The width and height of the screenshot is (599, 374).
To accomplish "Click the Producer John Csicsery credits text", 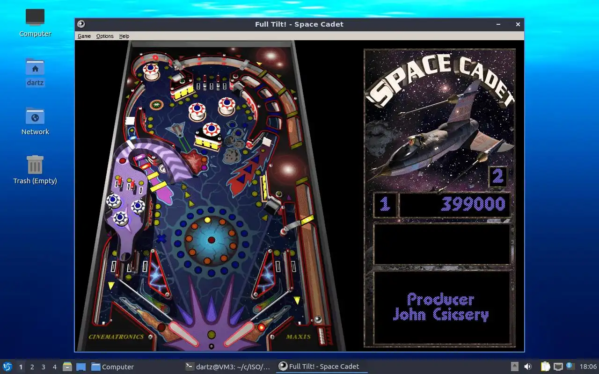I will [x=441, y=307].
